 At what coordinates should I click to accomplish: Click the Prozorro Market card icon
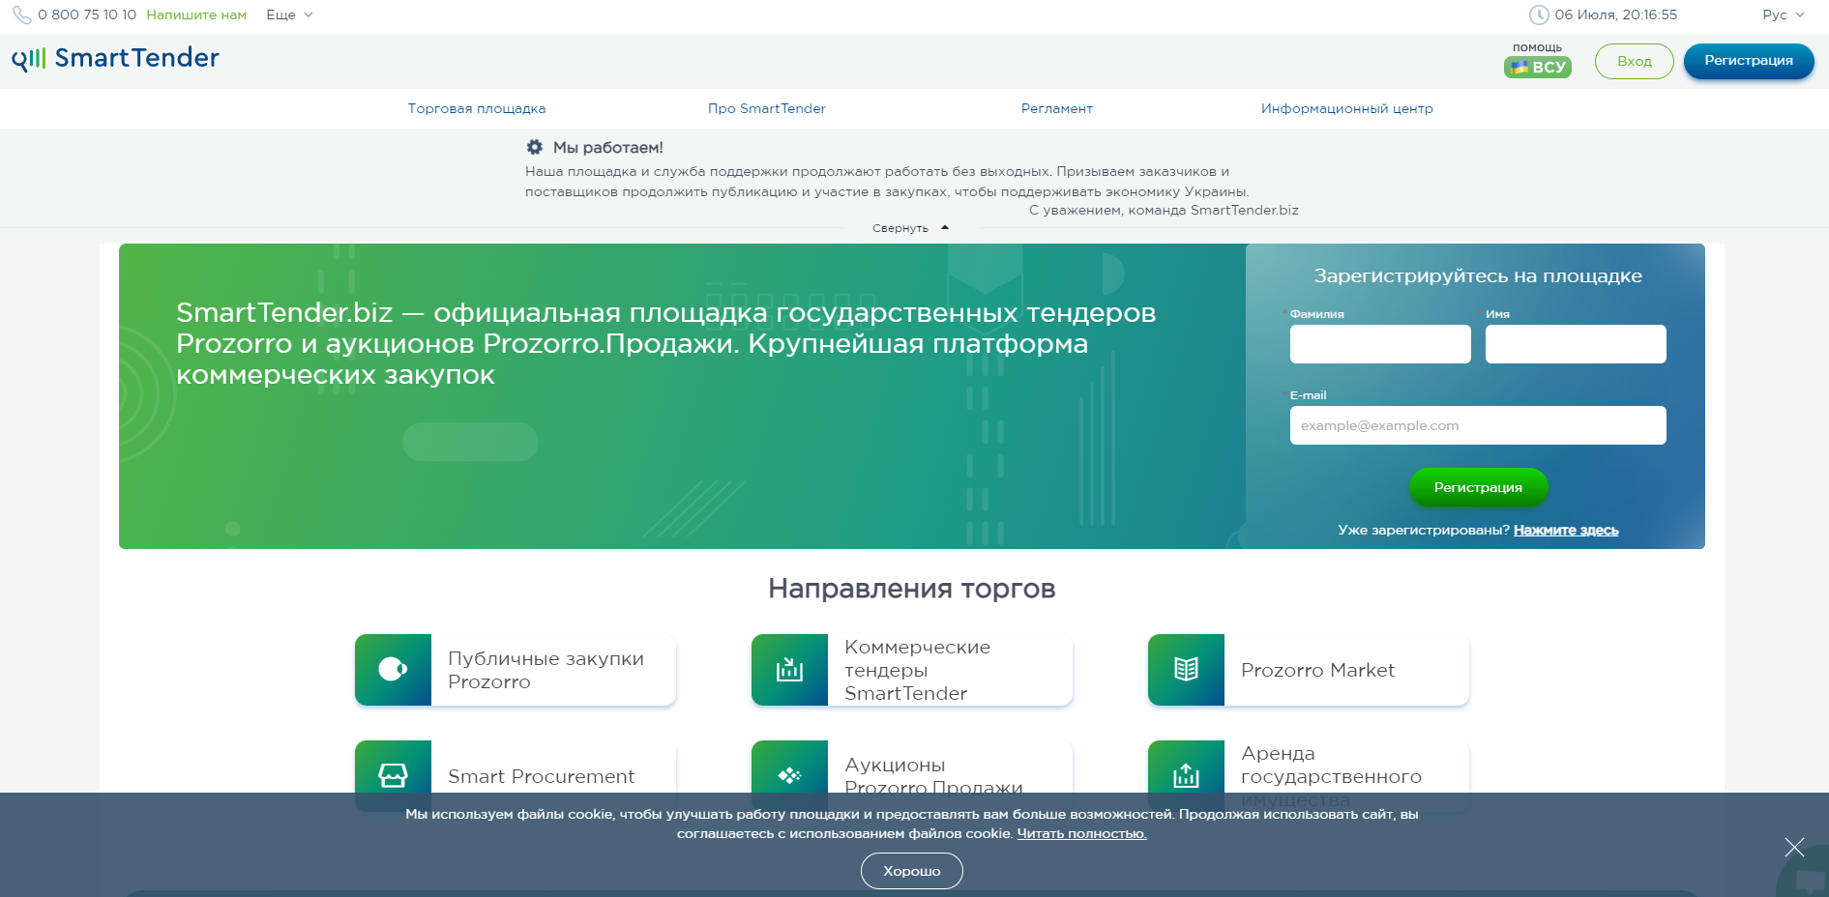tap(1186, 669)
